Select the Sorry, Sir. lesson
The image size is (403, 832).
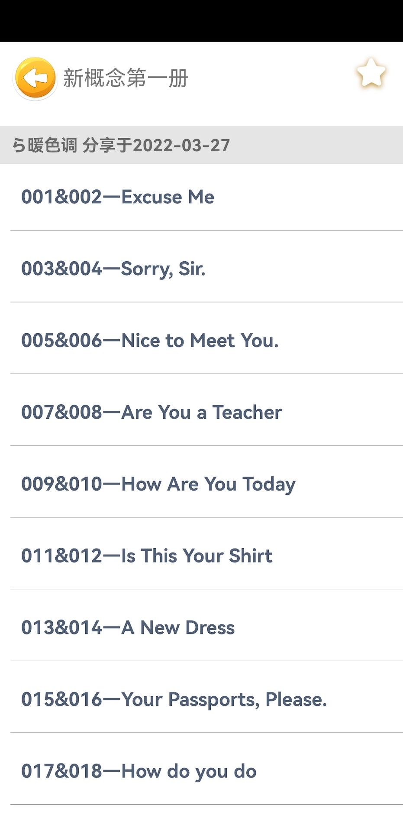[163, 269]
